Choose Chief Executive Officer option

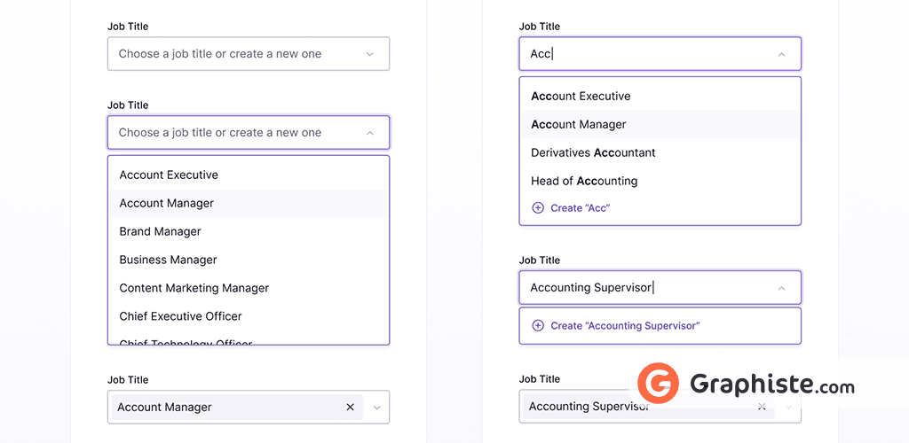[x=181, y=317]
